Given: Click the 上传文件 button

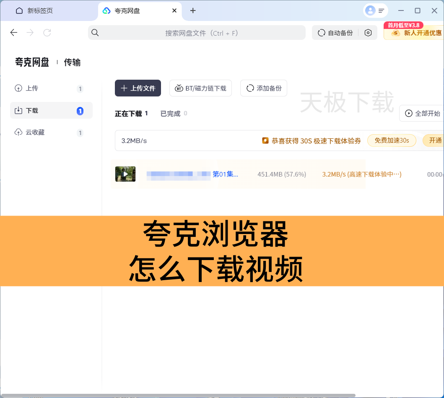Looking at the screenshot, I should click(138, 88).
